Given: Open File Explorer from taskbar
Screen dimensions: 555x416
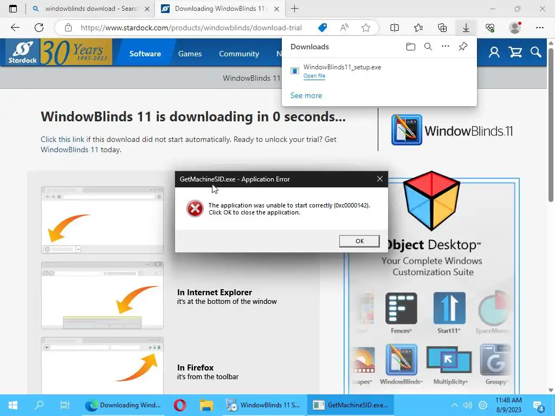Looking at the screenshot, I should point(206,405).
